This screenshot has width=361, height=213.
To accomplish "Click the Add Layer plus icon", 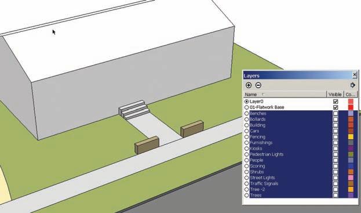I will tap(249, 85).
